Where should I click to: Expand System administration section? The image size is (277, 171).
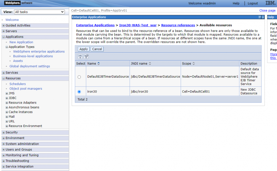coord(4,144)
